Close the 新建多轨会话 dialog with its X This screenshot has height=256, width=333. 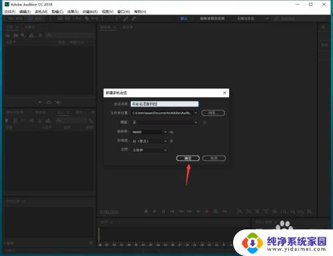click(x=224, y=92)
